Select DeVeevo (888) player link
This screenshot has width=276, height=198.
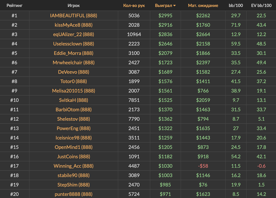click(74, 72)
